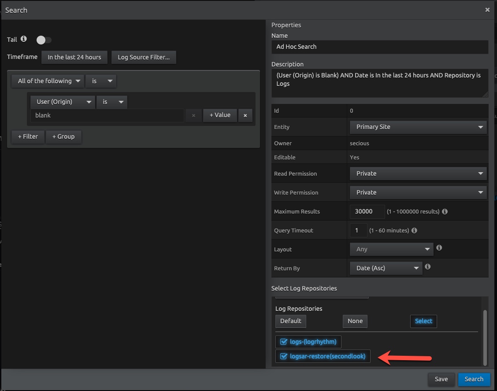Click the Log Repositories panel scrollbar

pos(485,337)
